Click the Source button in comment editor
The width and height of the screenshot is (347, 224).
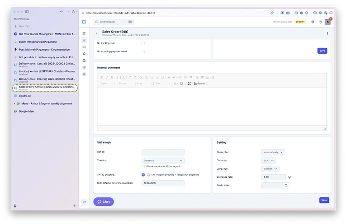click(x=199, y=83)
